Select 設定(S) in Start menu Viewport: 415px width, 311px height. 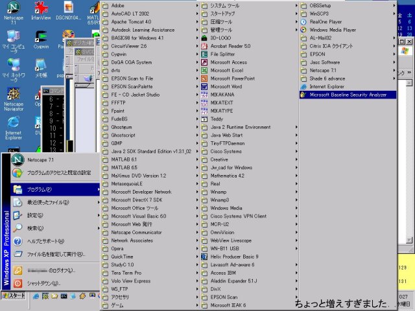tap(55, 215)
